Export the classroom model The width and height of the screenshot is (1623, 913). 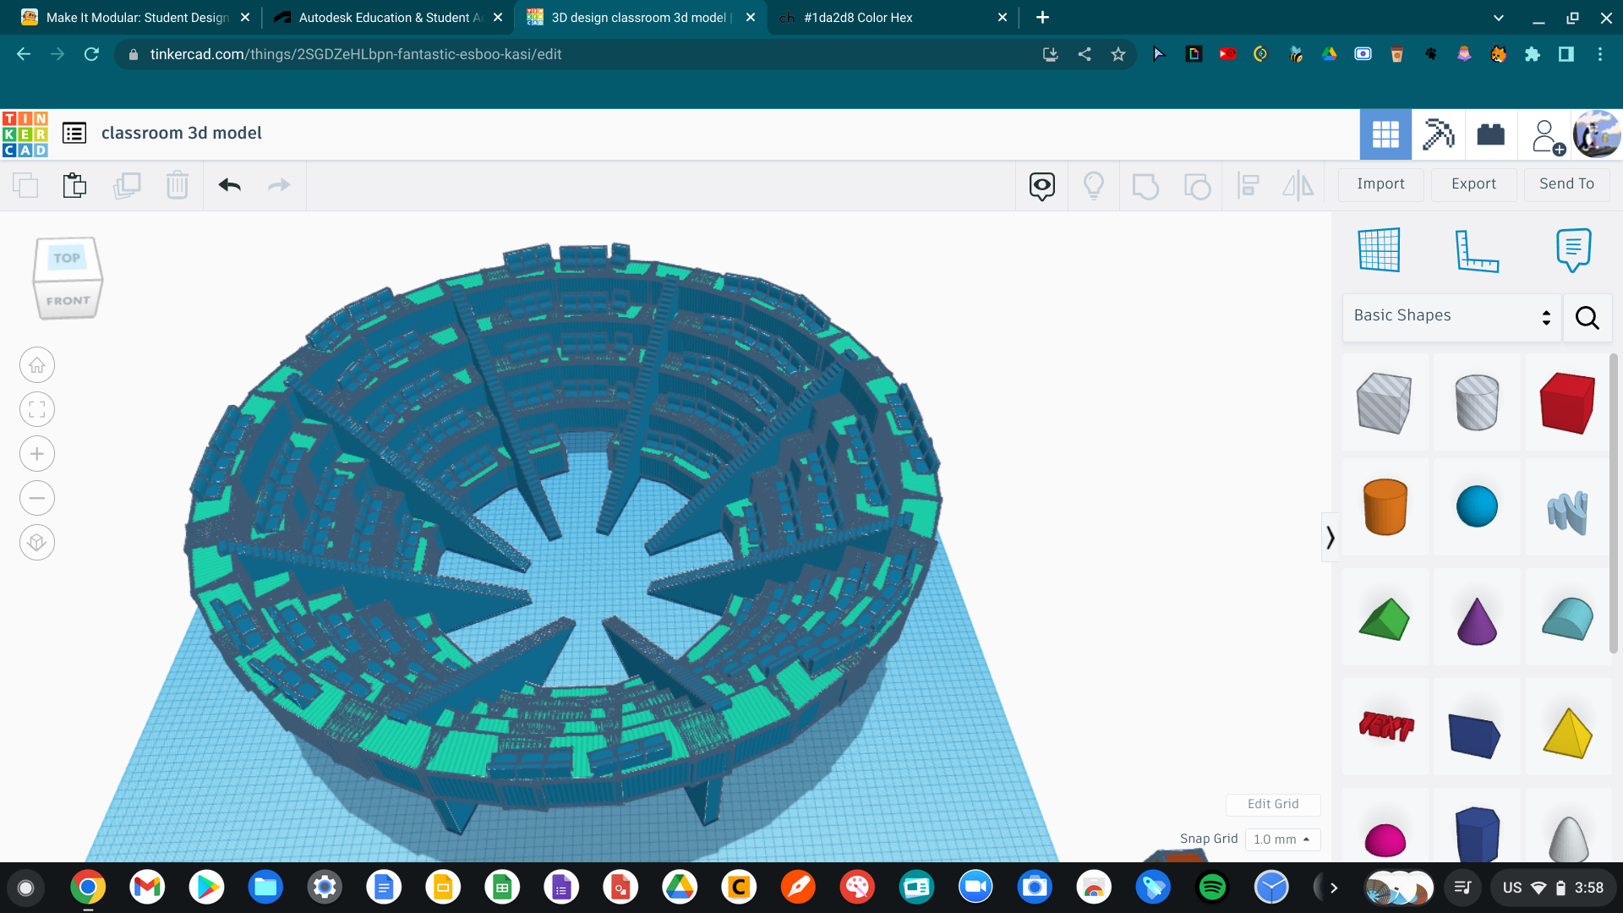pyautogui.click(x=1473, y=184)
